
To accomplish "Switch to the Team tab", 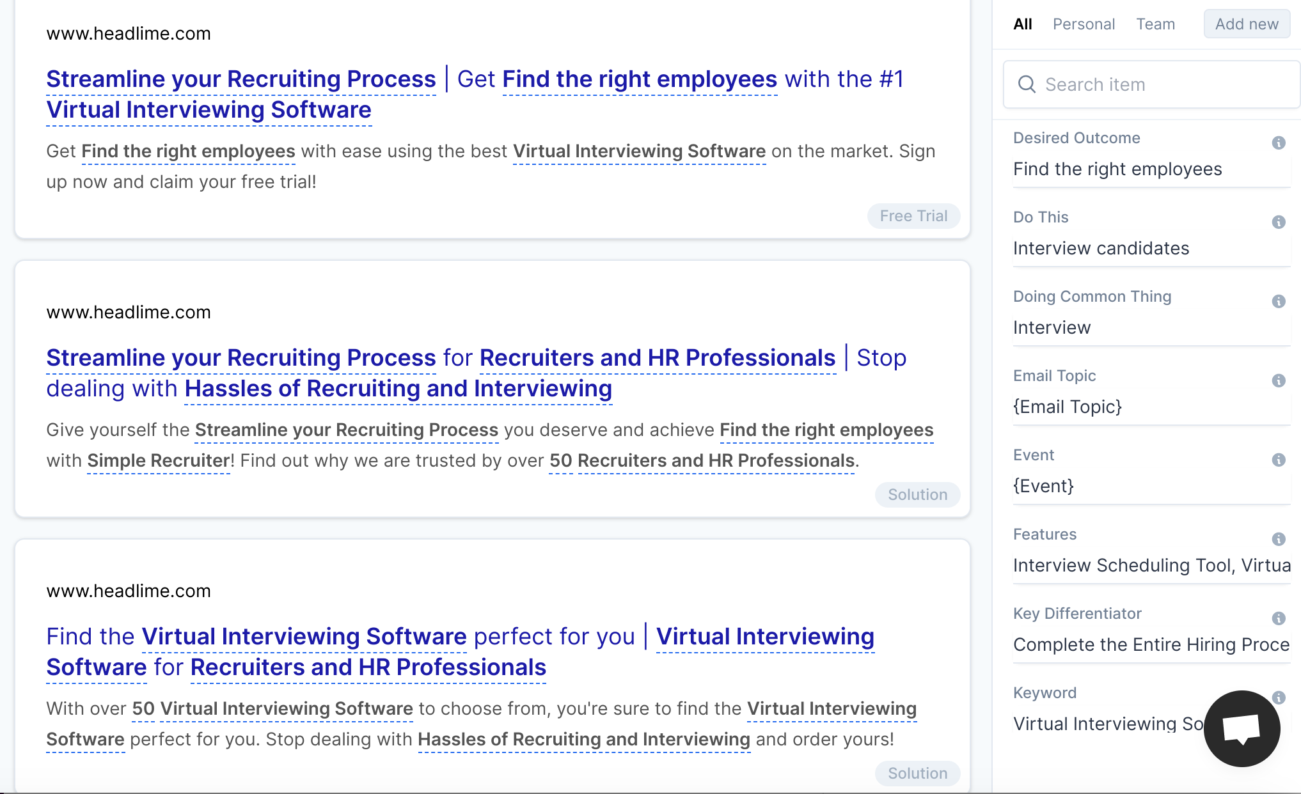I will (1155, 24).
